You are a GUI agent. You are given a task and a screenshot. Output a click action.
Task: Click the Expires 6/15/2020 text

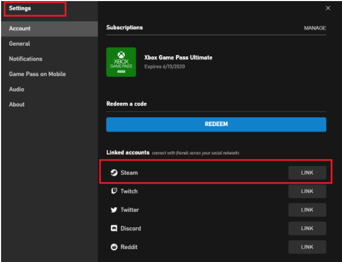(164, 67)
